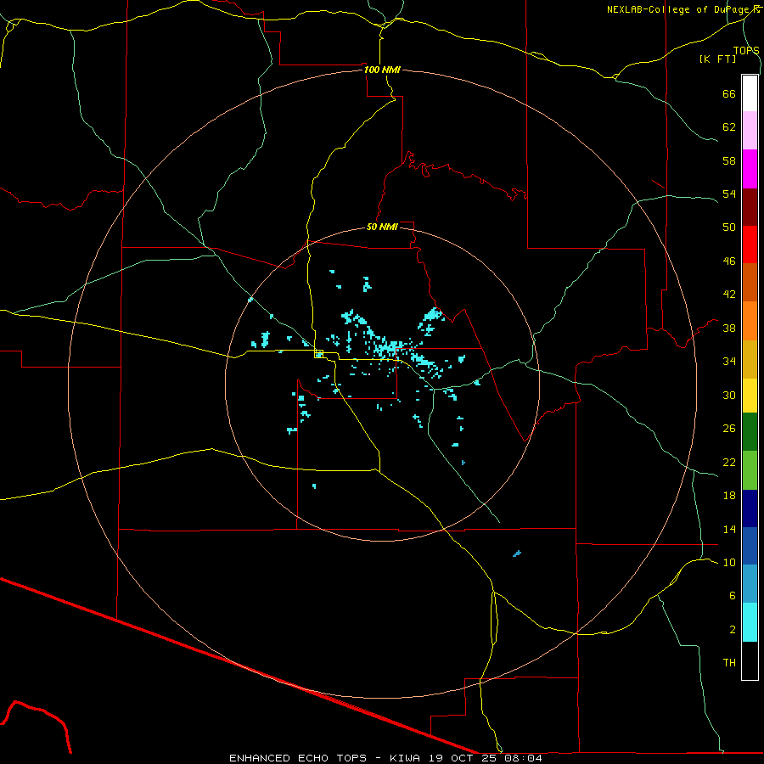764x764 pixels.
Task: Click the TH legend label
Action: [x=729, y=662]
